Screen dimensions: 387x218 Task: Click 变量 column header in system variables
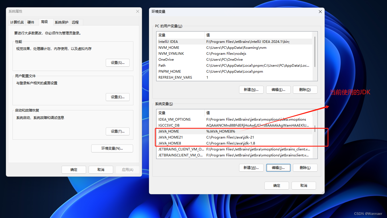coord(180,113)
